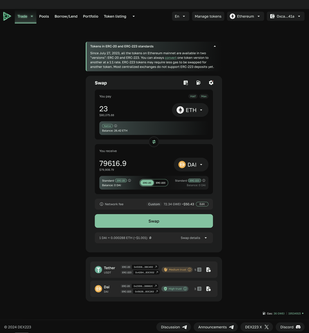Click the large green Swap button
This screenshot has height=333, width=309.
(154, 221)
